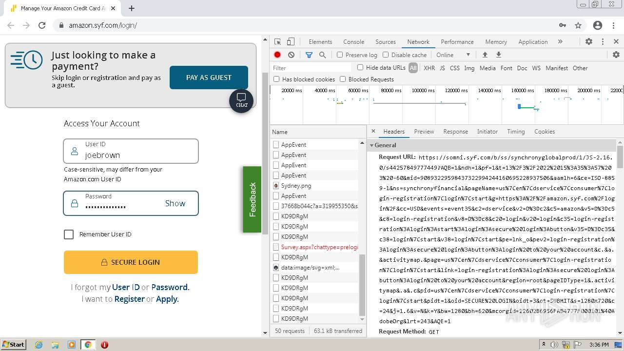Show the Preview tab of the request

pyautogui.click(x=424, y=132)
